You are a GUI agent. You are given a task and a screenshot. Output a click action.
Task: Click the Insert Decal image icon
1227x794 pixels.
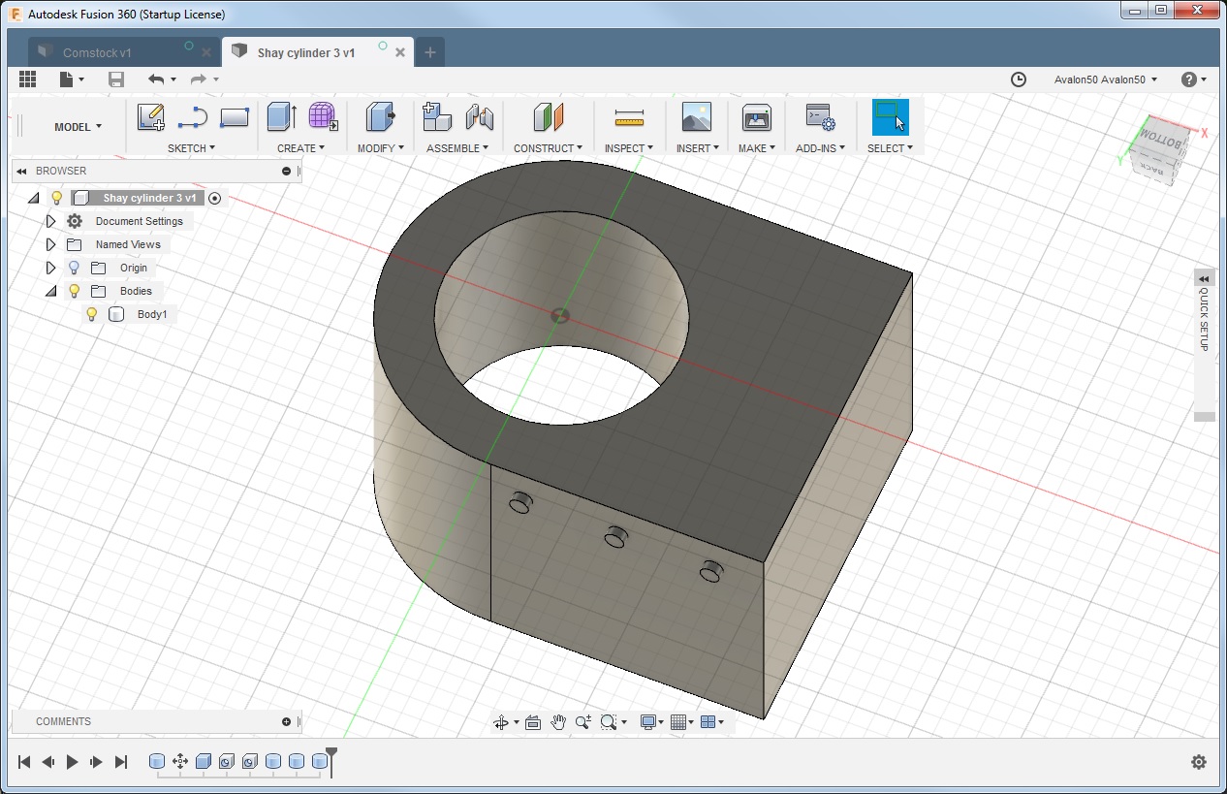(x=696, y=117)
